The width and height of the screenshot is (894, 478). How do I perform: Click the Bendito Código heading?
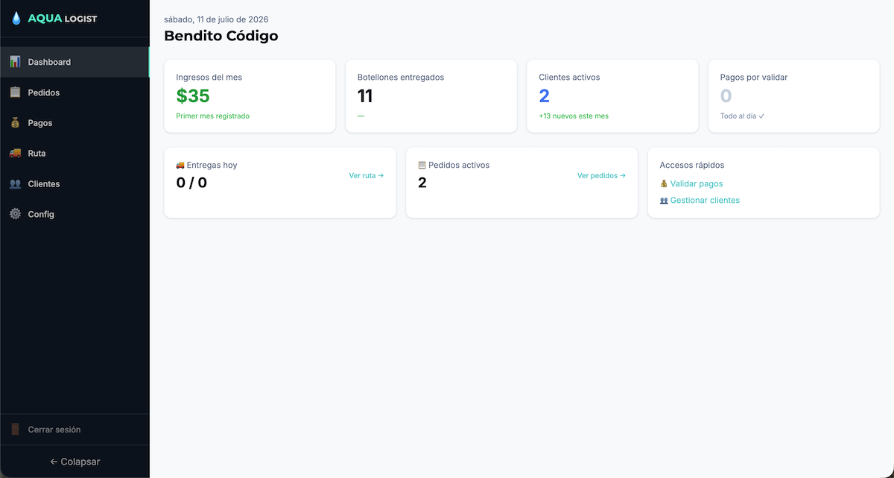coord(221,36)
